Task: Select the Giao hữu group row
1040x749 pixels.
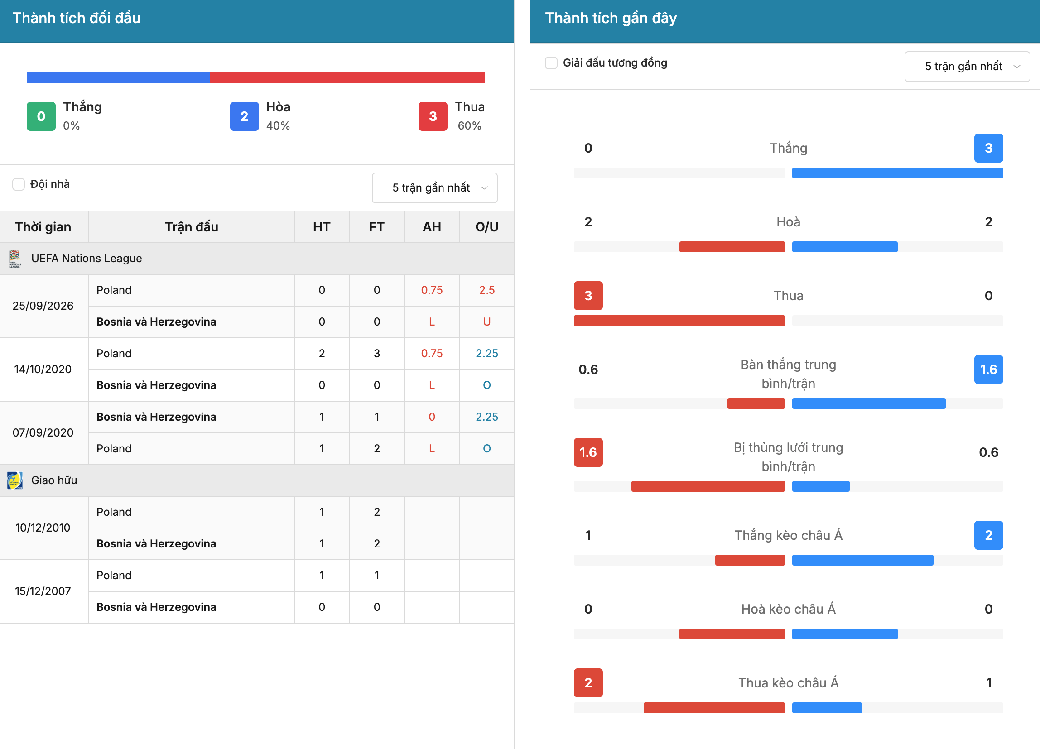Action: point(257,480)
